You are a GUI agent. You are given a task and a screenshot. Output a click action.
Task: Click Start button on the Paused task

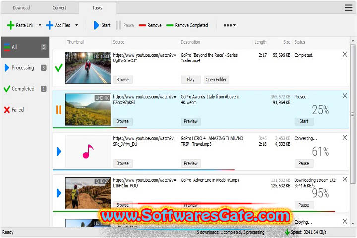(304, 121)
